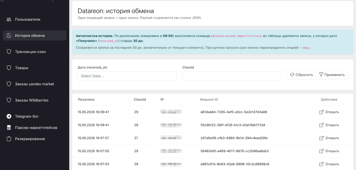Click the shield icon beside Транзакции озон
This screenshot has width=356, height=170.
click(x=9, y=52)
